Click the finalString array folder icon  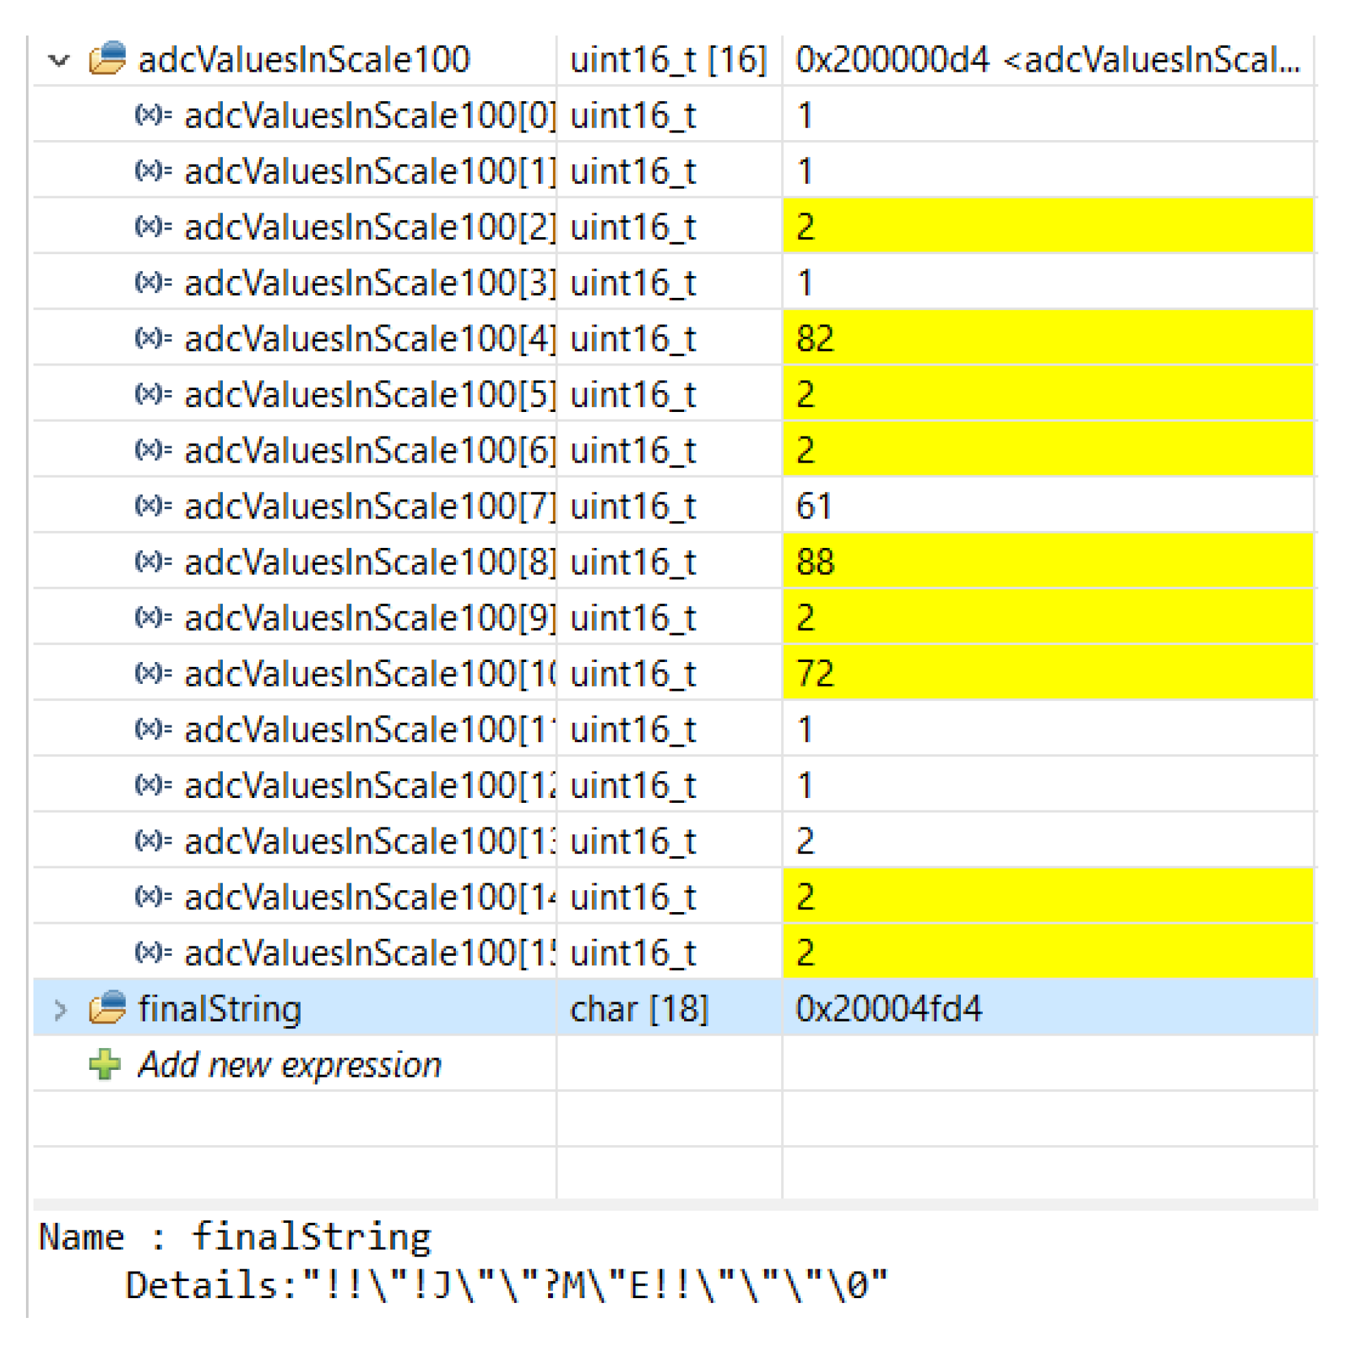(x=107, y=1008)
